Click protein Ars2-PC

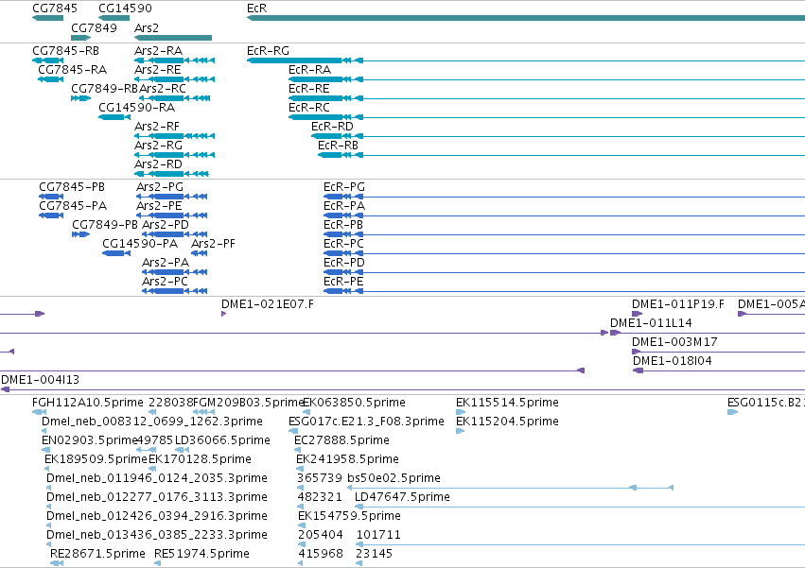(165, 282)
